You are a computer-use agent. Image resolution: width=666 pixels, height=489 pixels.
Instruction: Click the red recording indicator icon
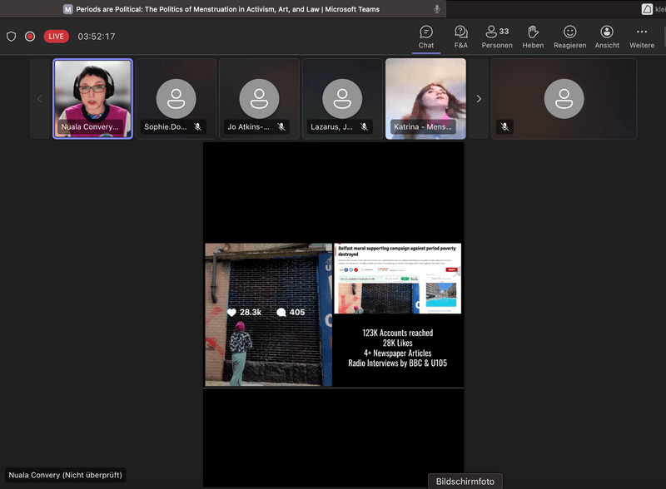tap(30, 37)
